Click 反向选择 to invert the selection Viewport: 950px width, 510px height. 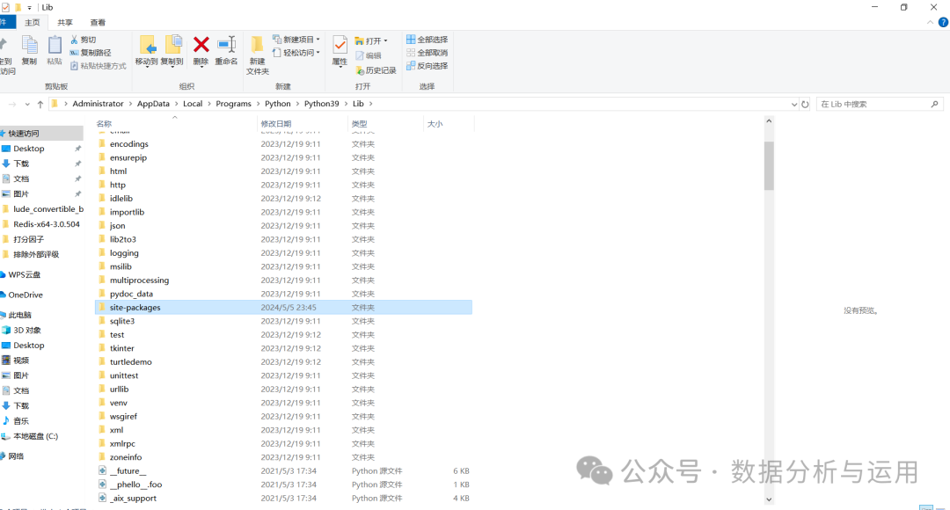click(x=428, y=64)
